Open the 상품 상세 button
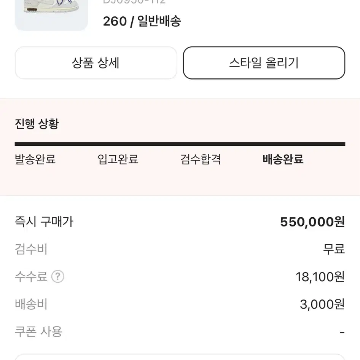Screen dimensions: 360x360 [x=96, y=63]
